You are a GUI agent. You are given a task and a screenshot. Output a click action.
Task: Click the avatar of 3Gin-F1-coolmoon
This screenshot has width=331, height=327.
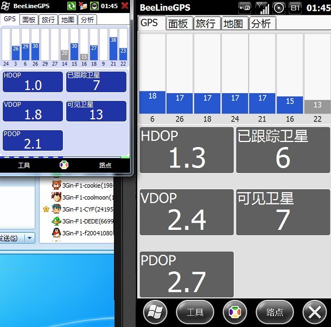(56, 197)
